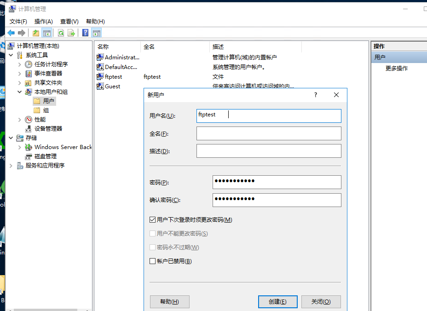Sort by the 全名 column header
This screenshot has height=311, width=427.
pyautogui.click(x=175, y=47)
